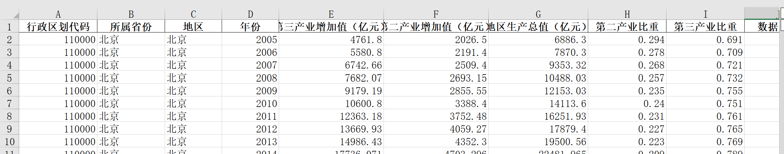Select cell containing 2191.4

(x=436, y=52)
